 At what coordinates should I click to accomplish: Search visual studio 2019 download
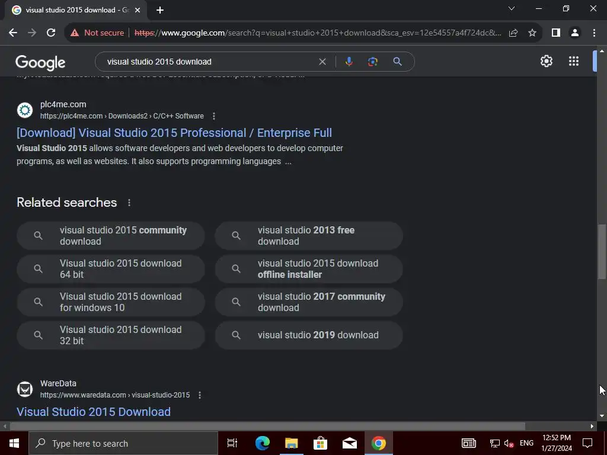tap(309, 335)
